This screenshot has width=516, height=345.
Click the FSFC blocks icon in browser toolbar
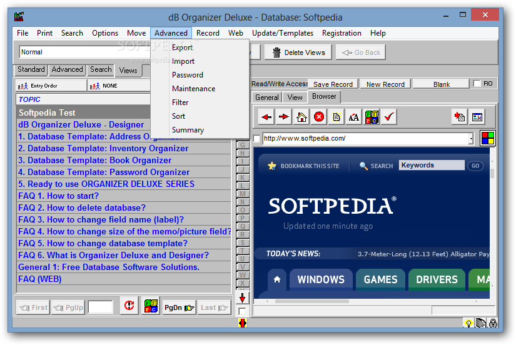[372, 117]
